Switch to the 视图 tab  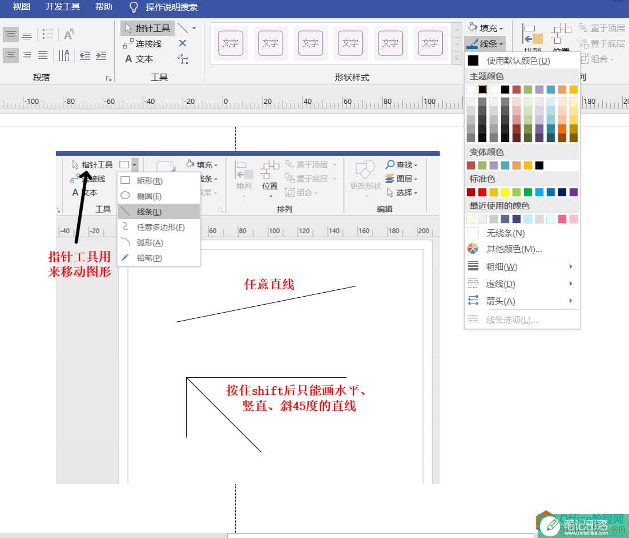[21, 7]
